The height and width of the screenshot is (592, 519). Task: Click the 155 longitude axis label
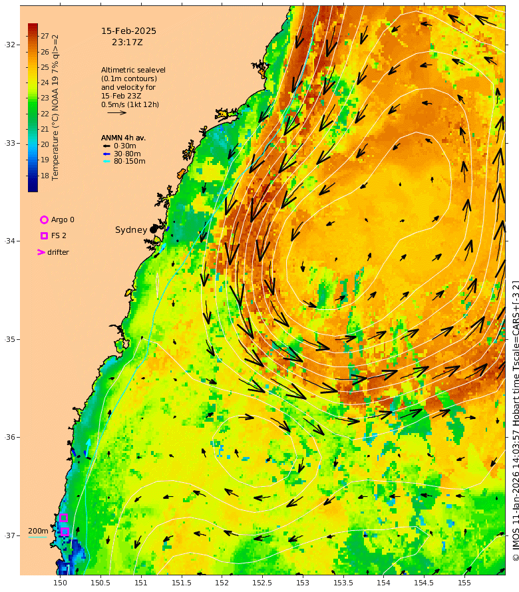click(464, 583)
